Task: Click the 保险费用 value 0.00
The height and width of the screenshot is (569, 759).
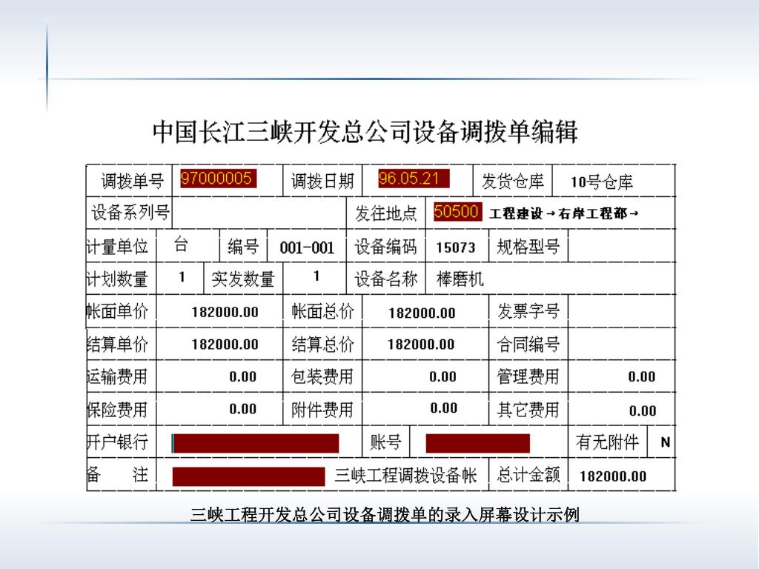Action: pyautogui.click(x=242, y=409)
